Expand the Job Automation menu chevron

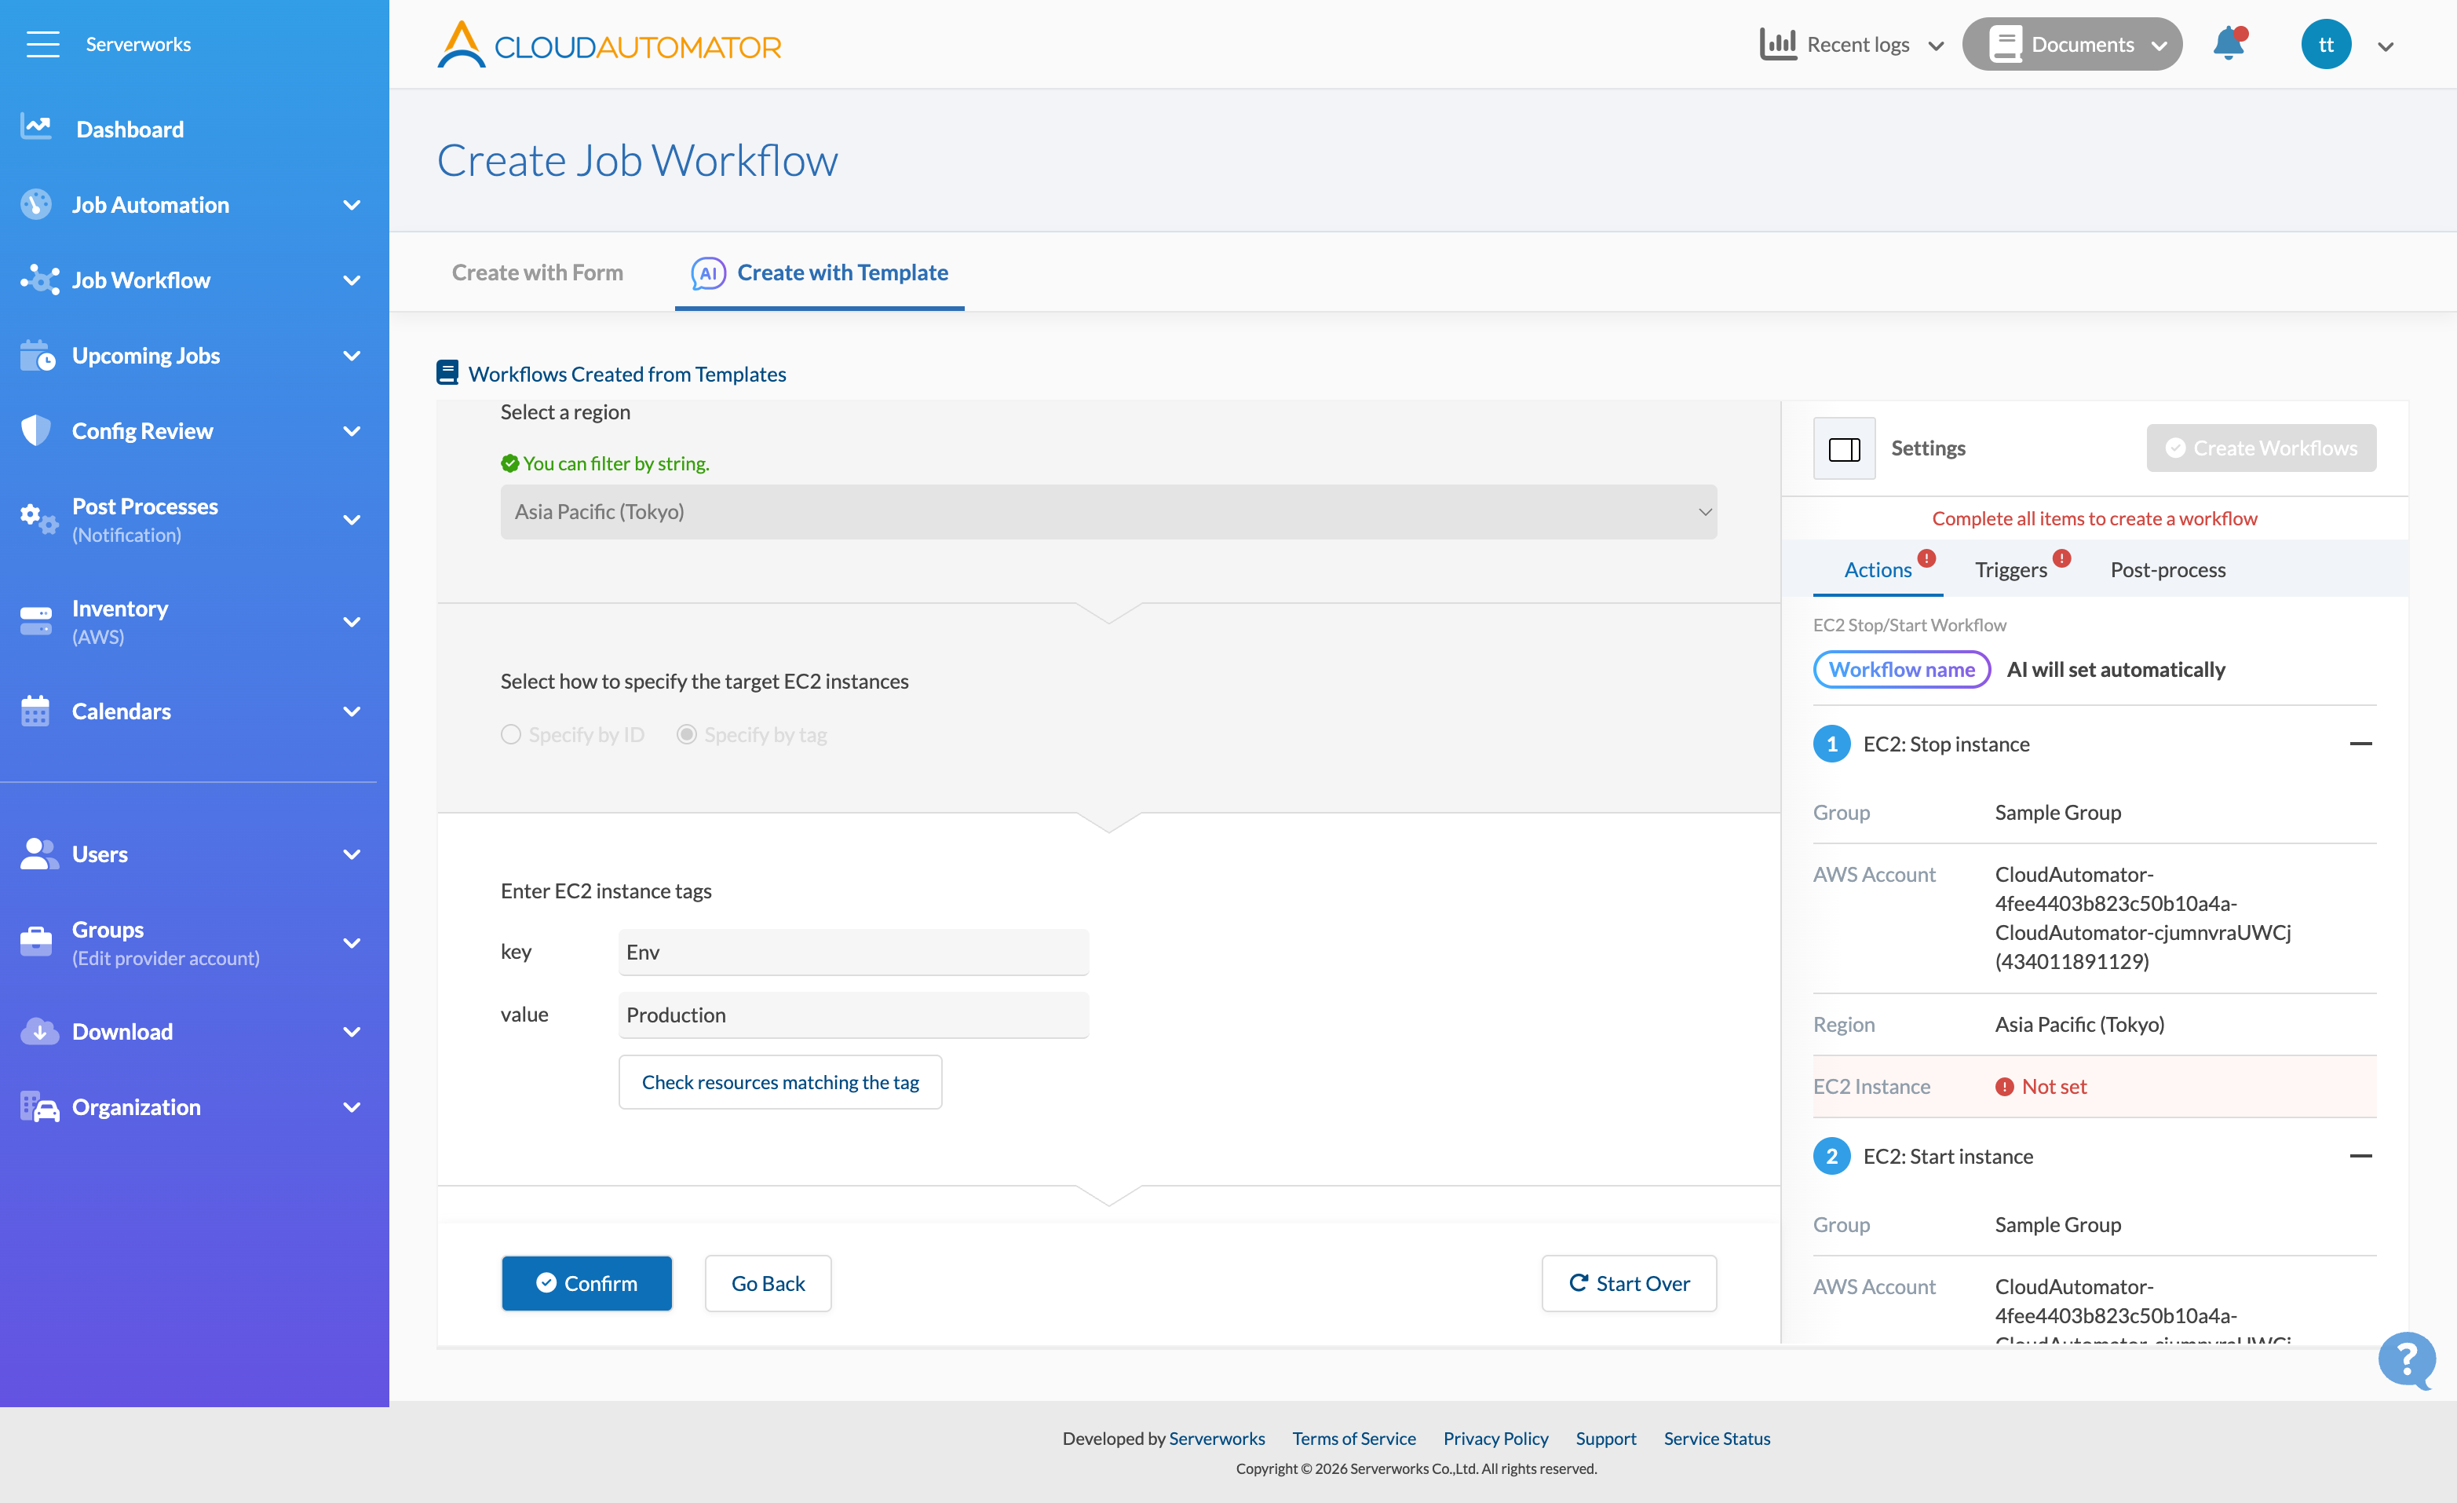(x=351, y=204)
